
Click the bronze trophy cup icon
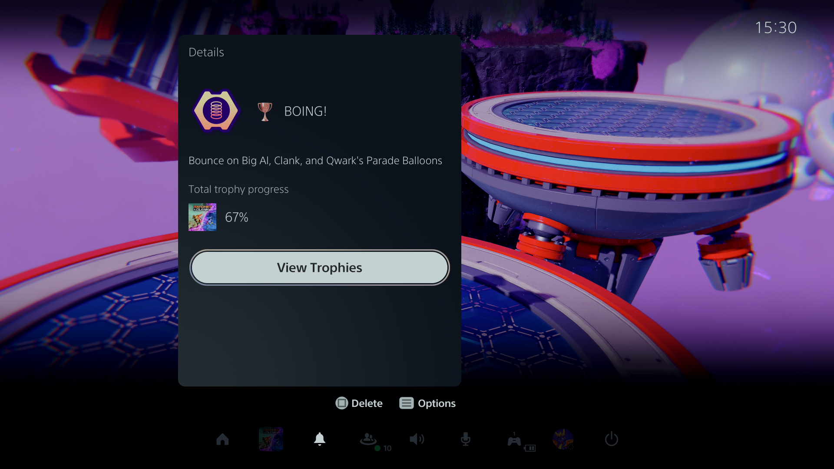[x=265, y=111]
